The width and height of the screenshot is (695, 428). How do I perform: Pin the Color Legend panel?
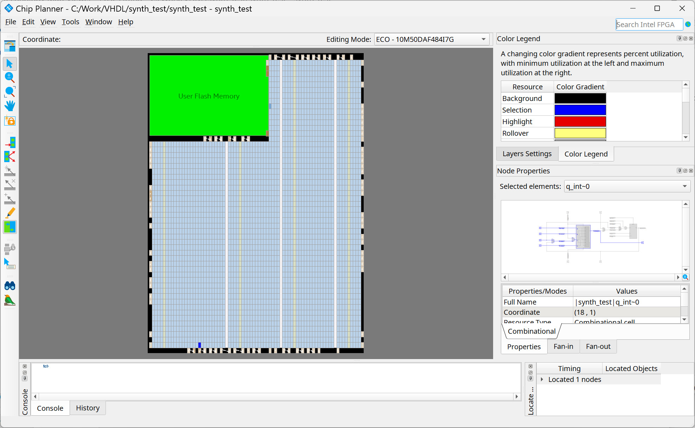click(679, 38)
